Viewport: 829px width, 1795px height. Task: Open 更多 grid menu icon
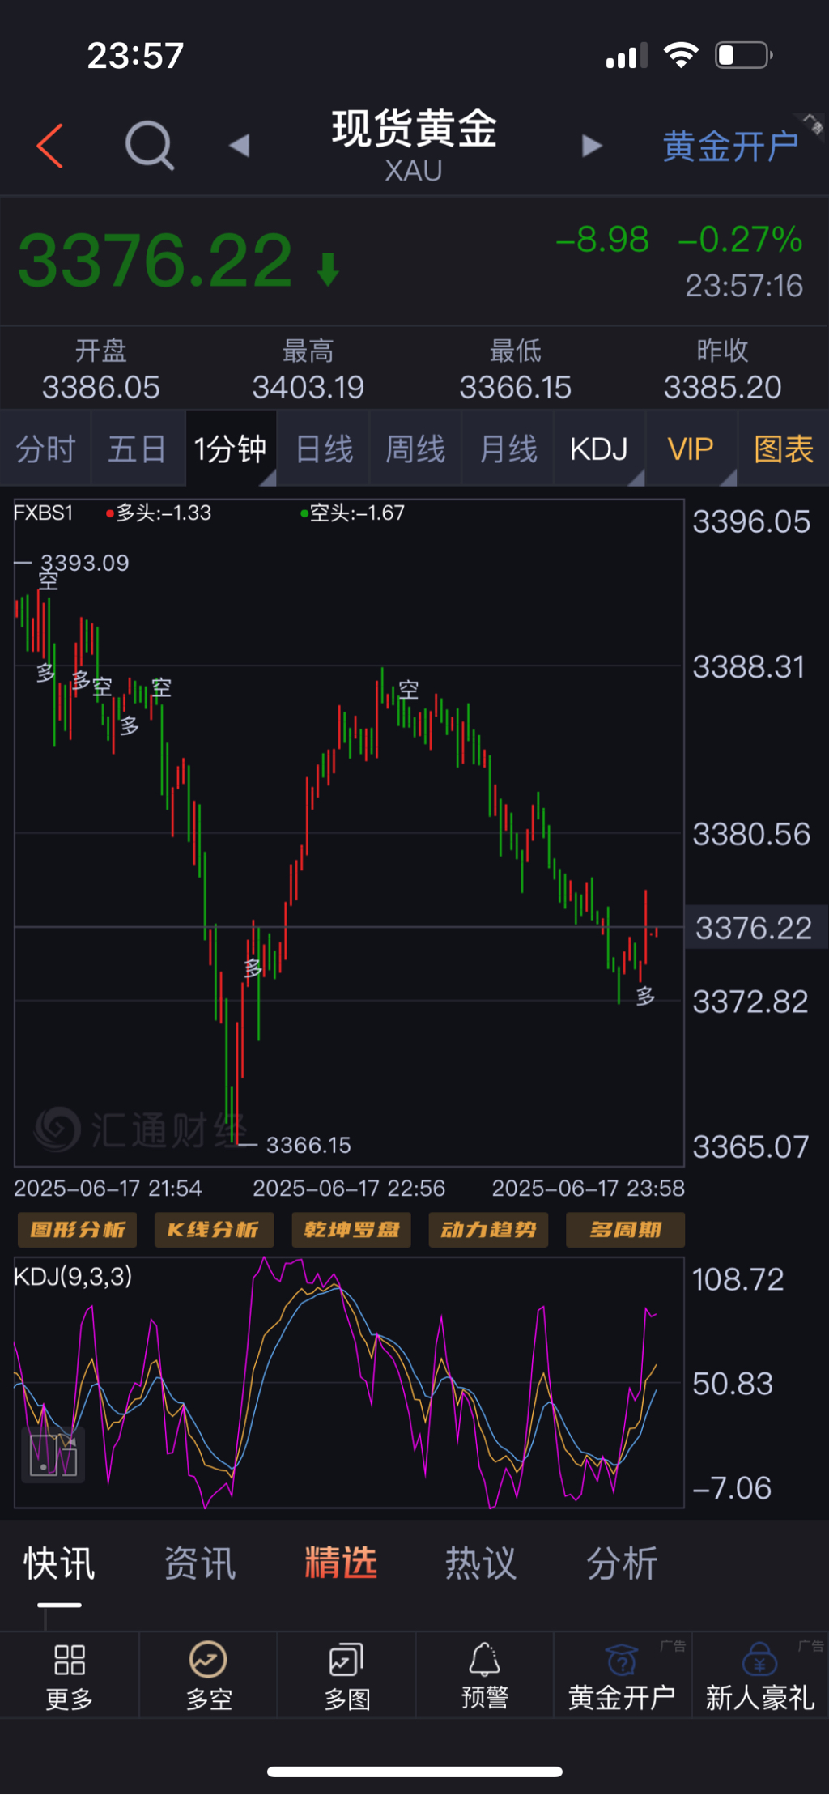(x=70, y=1660)
